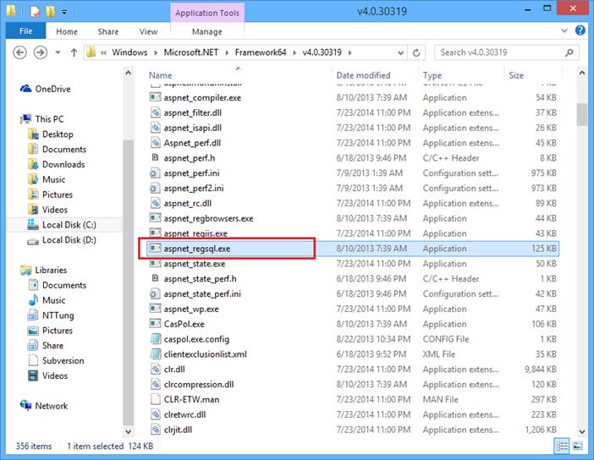Viewport: 594px width, 460px height.
Task: Open the NTTung library
Action: [x=51, y=315]
